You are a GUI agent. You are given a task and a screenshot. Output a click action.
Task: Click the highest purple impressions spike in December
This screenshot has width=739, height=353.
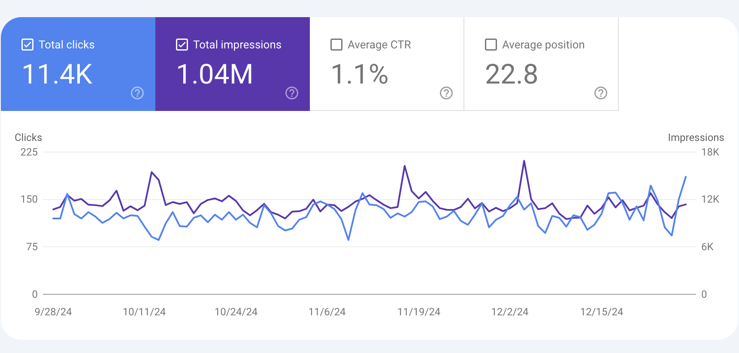(524, 162)
